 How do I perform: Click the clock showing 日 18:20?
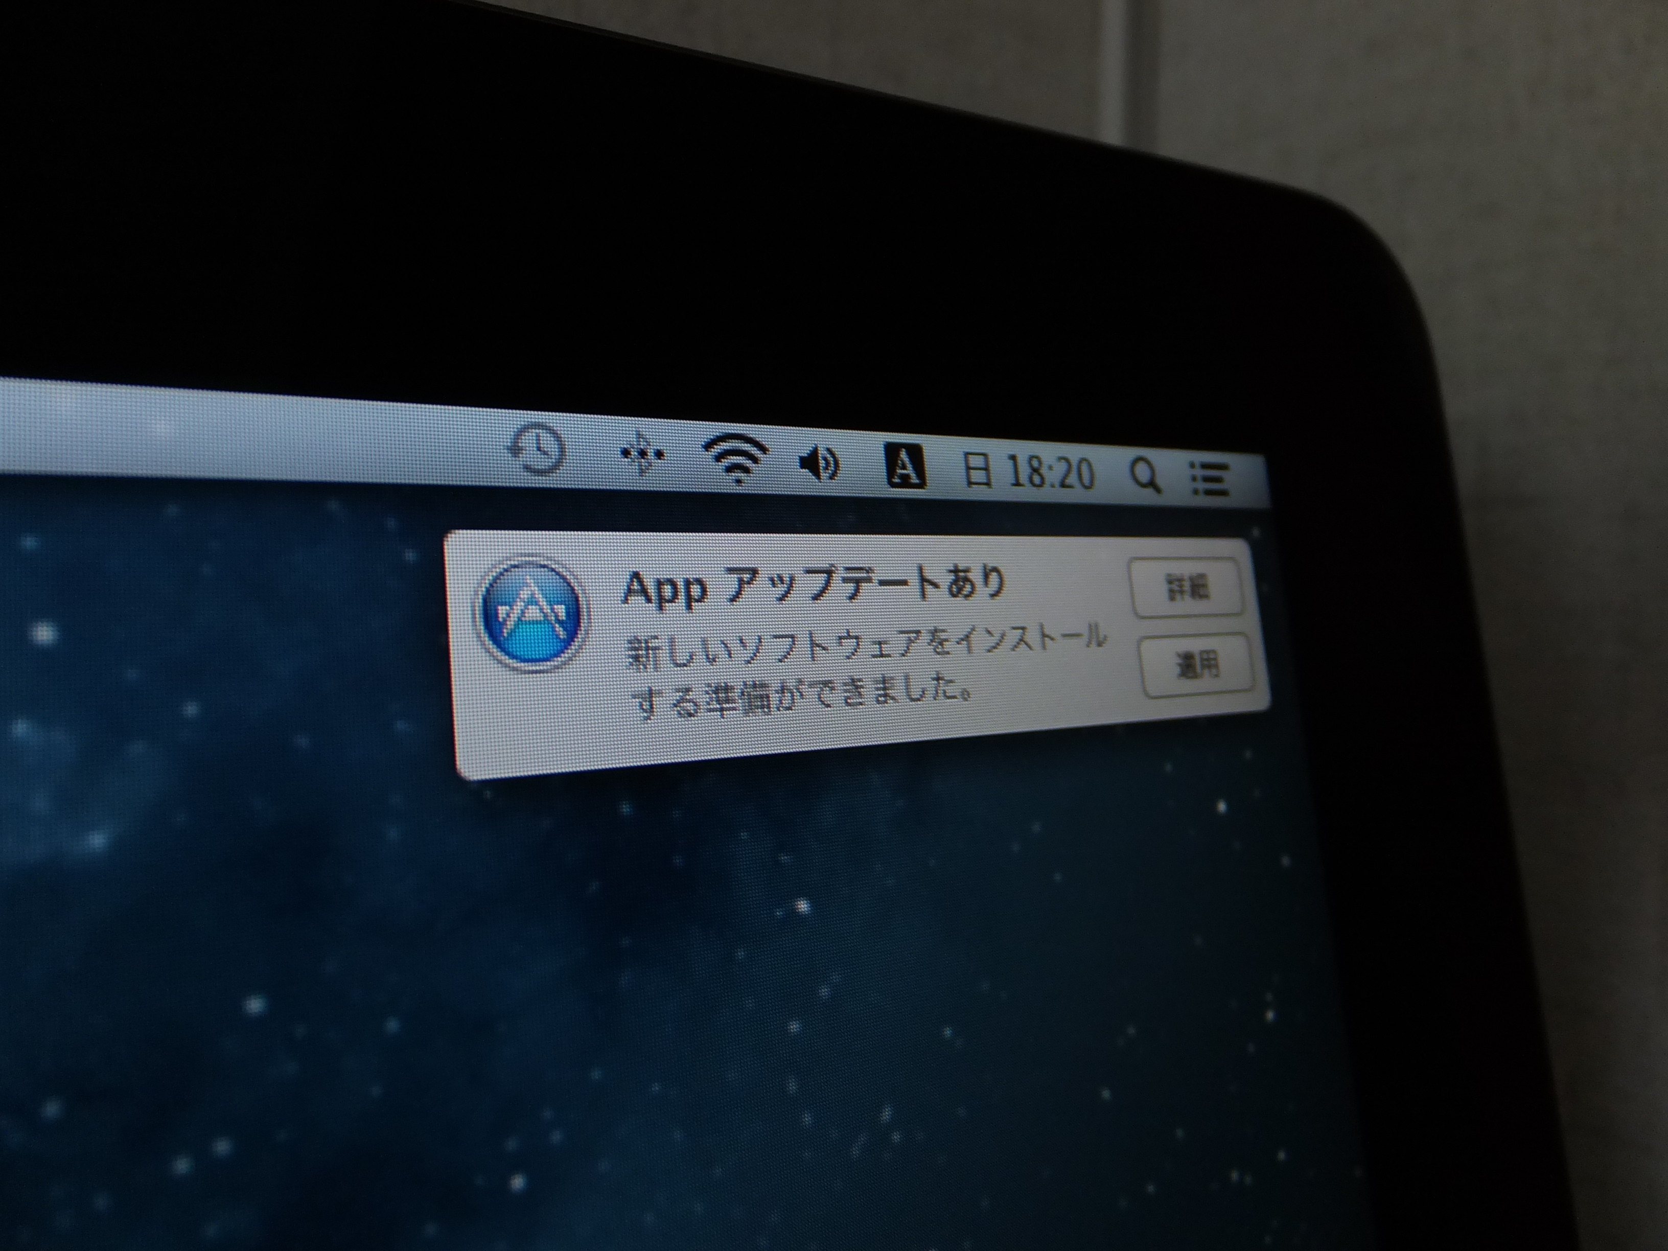click(1029, 473)
